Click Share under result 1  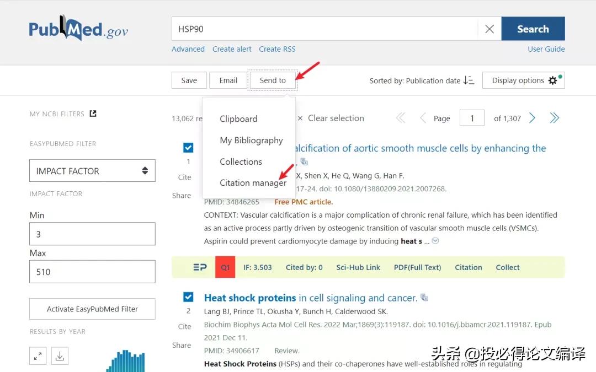[x=182, y=196]
